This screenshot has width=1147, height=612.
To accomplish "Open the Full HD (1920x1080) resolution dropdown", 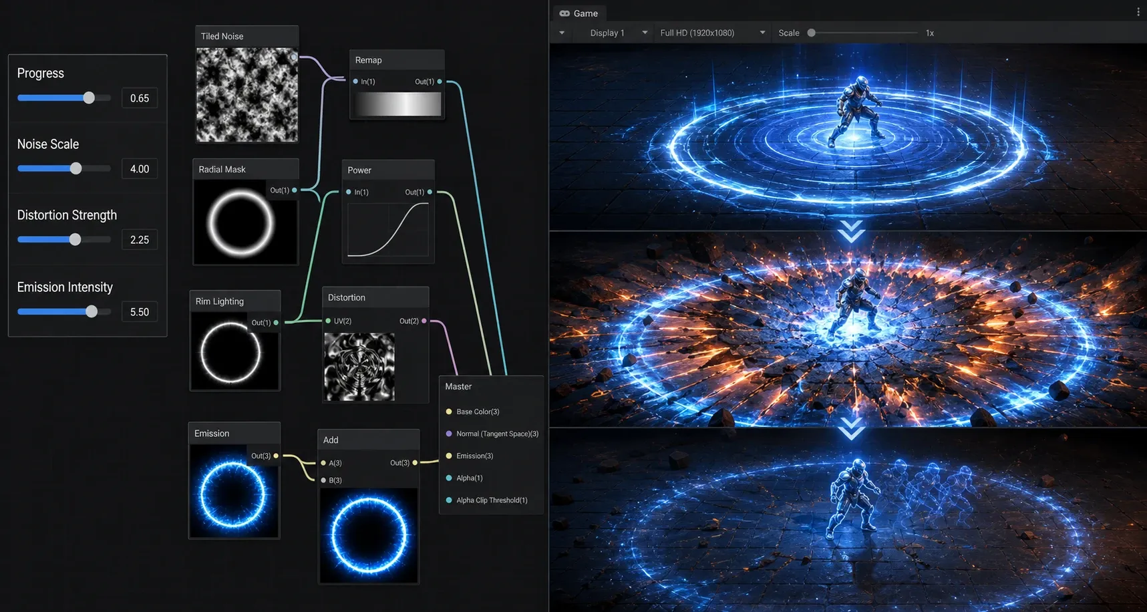I will (712, 33).
